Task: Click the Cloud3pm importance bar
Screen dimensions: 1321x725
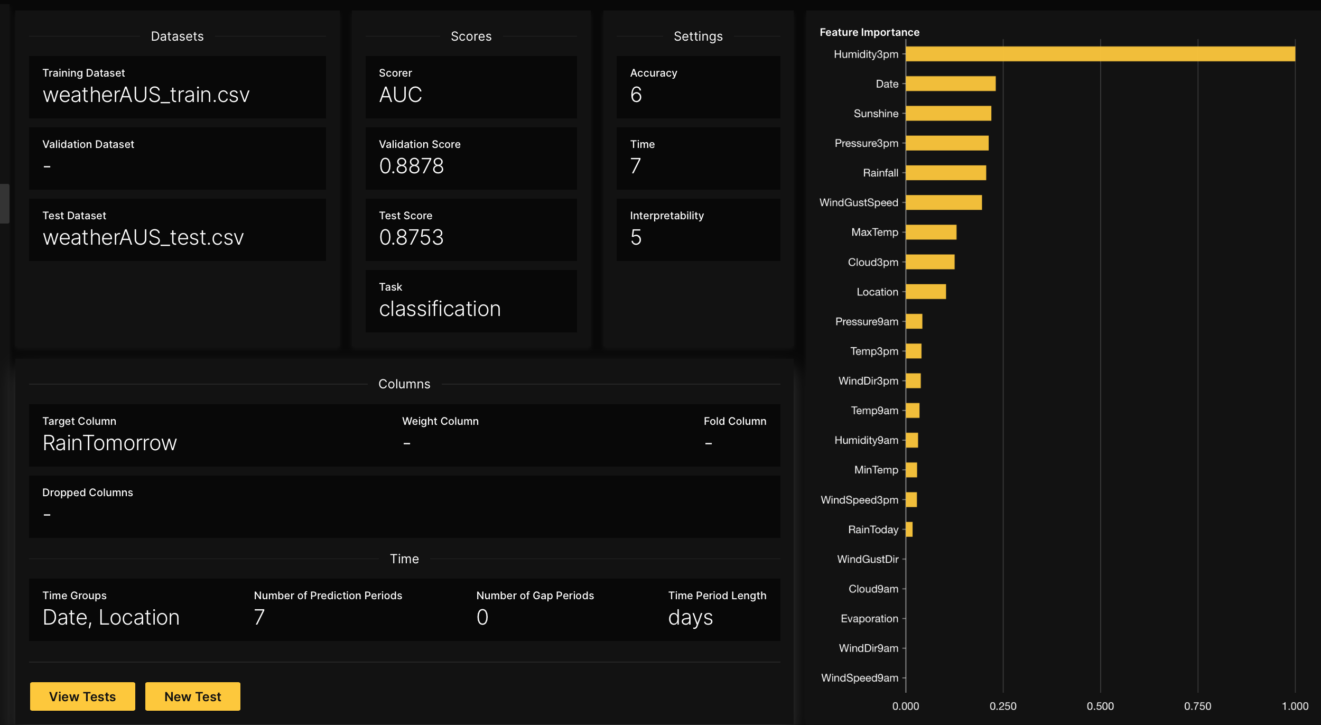Action: (929, 262)
